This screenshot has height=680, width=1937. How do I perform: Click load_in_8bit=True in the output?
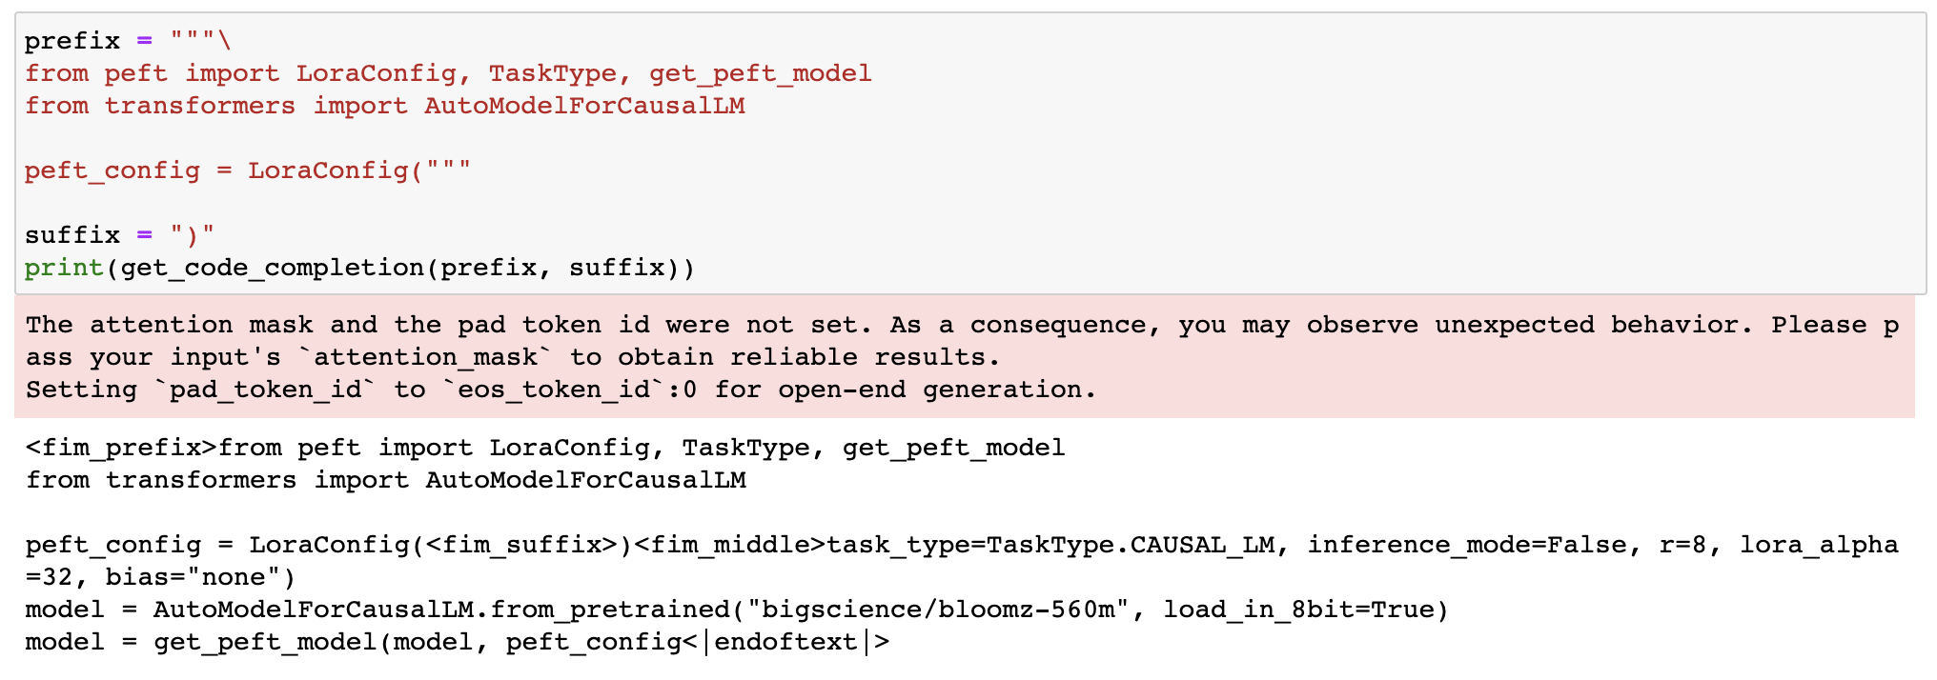pos(1296,610)
